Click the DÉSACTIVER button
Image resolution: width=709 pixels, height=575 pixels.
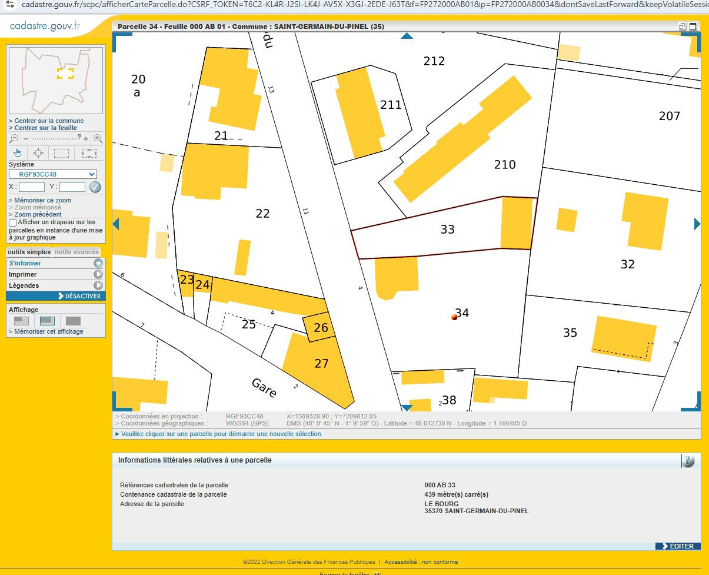click(x=79, y=296)
